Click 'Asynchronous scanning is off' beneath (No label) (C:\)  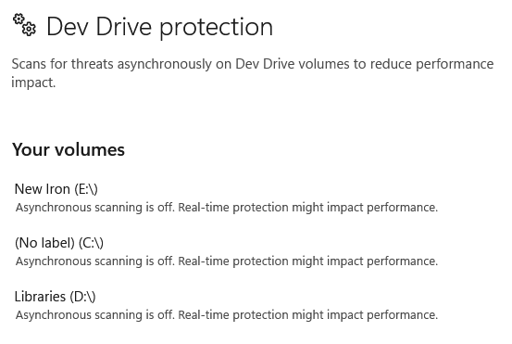click(95, 261)
